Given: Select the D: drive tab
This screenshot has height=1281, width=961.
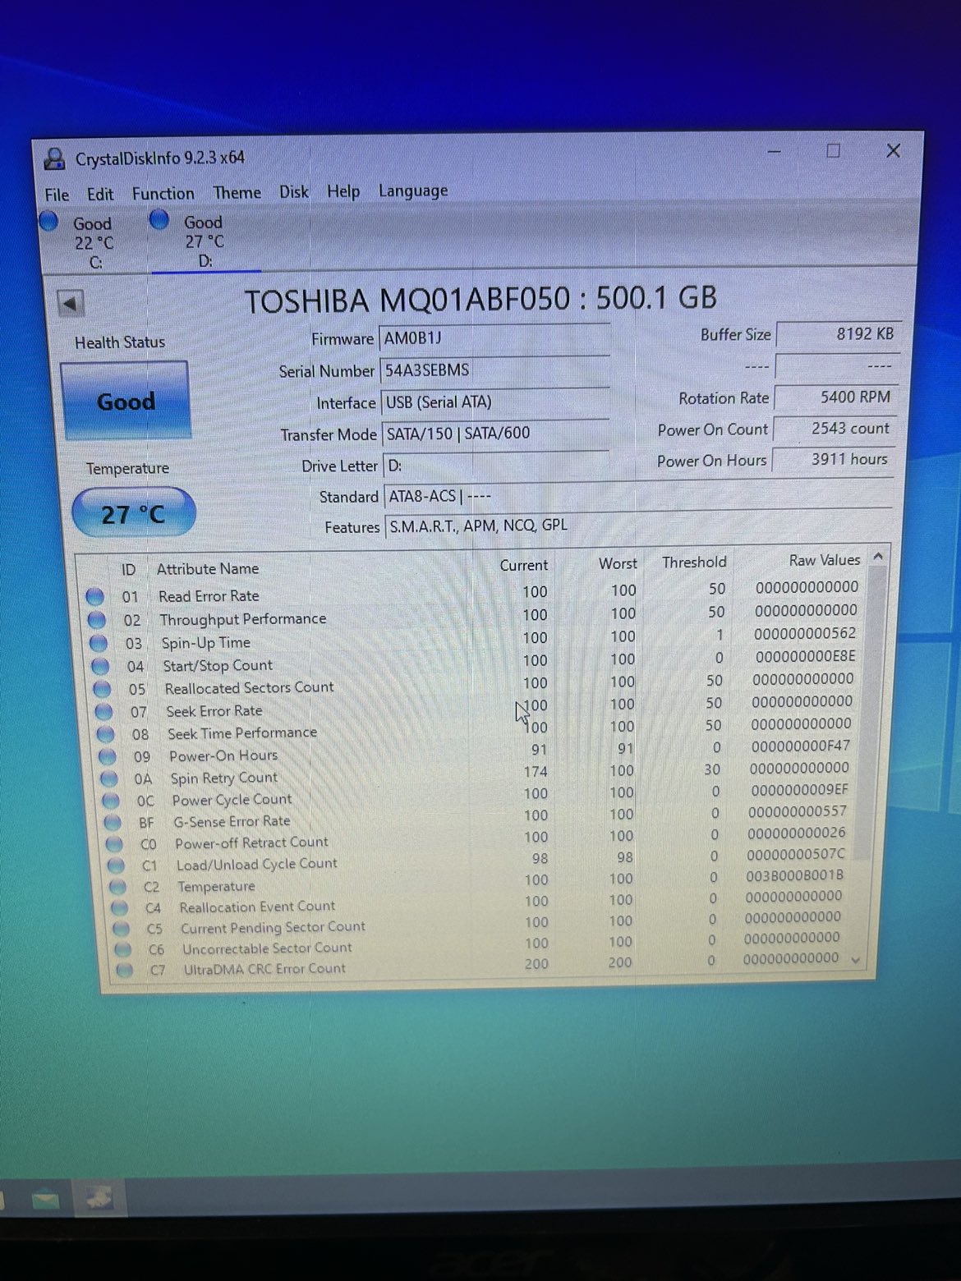Looking at the screenshot, I should [x=205, y=241].
